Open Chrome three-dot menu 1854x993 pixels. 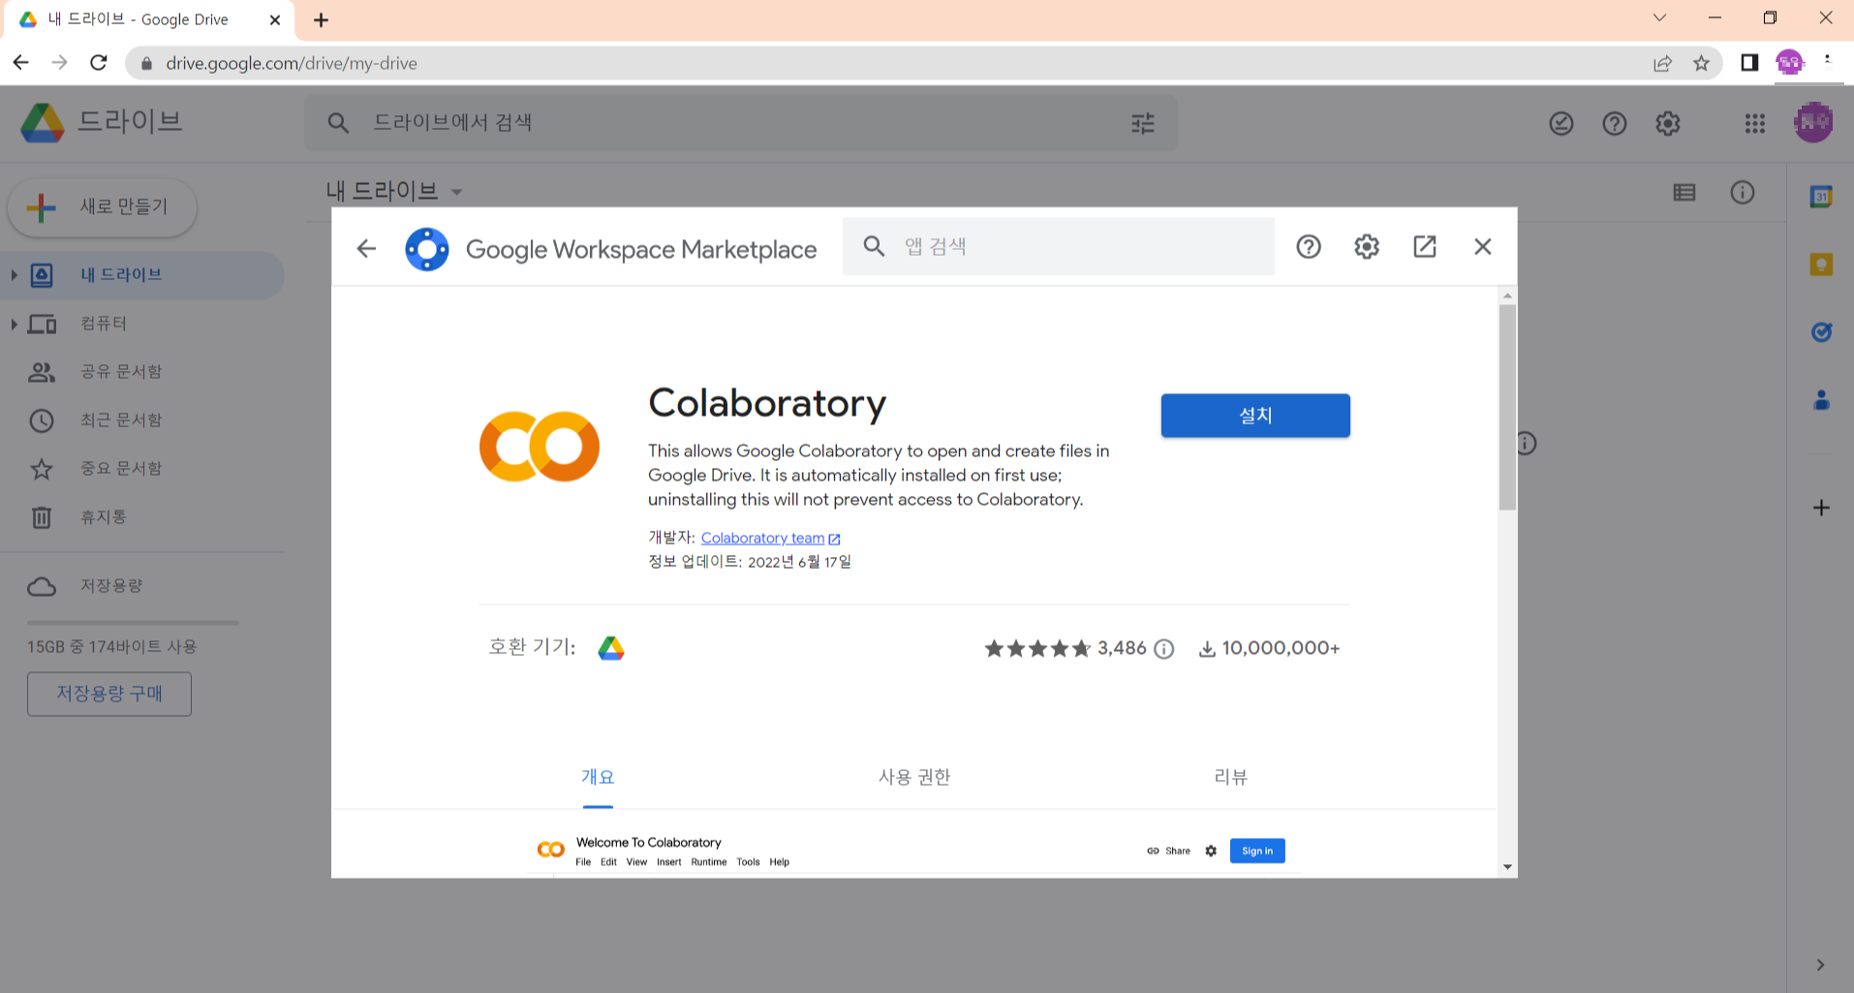coord(1828,63)
